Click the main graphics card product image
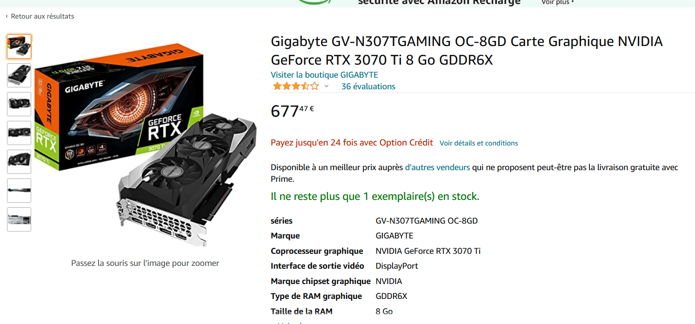 pyautogui.click(x=145, y=143)
